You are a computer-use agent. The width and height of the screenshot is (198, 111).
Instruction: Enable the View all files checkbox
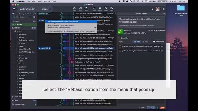154,42
